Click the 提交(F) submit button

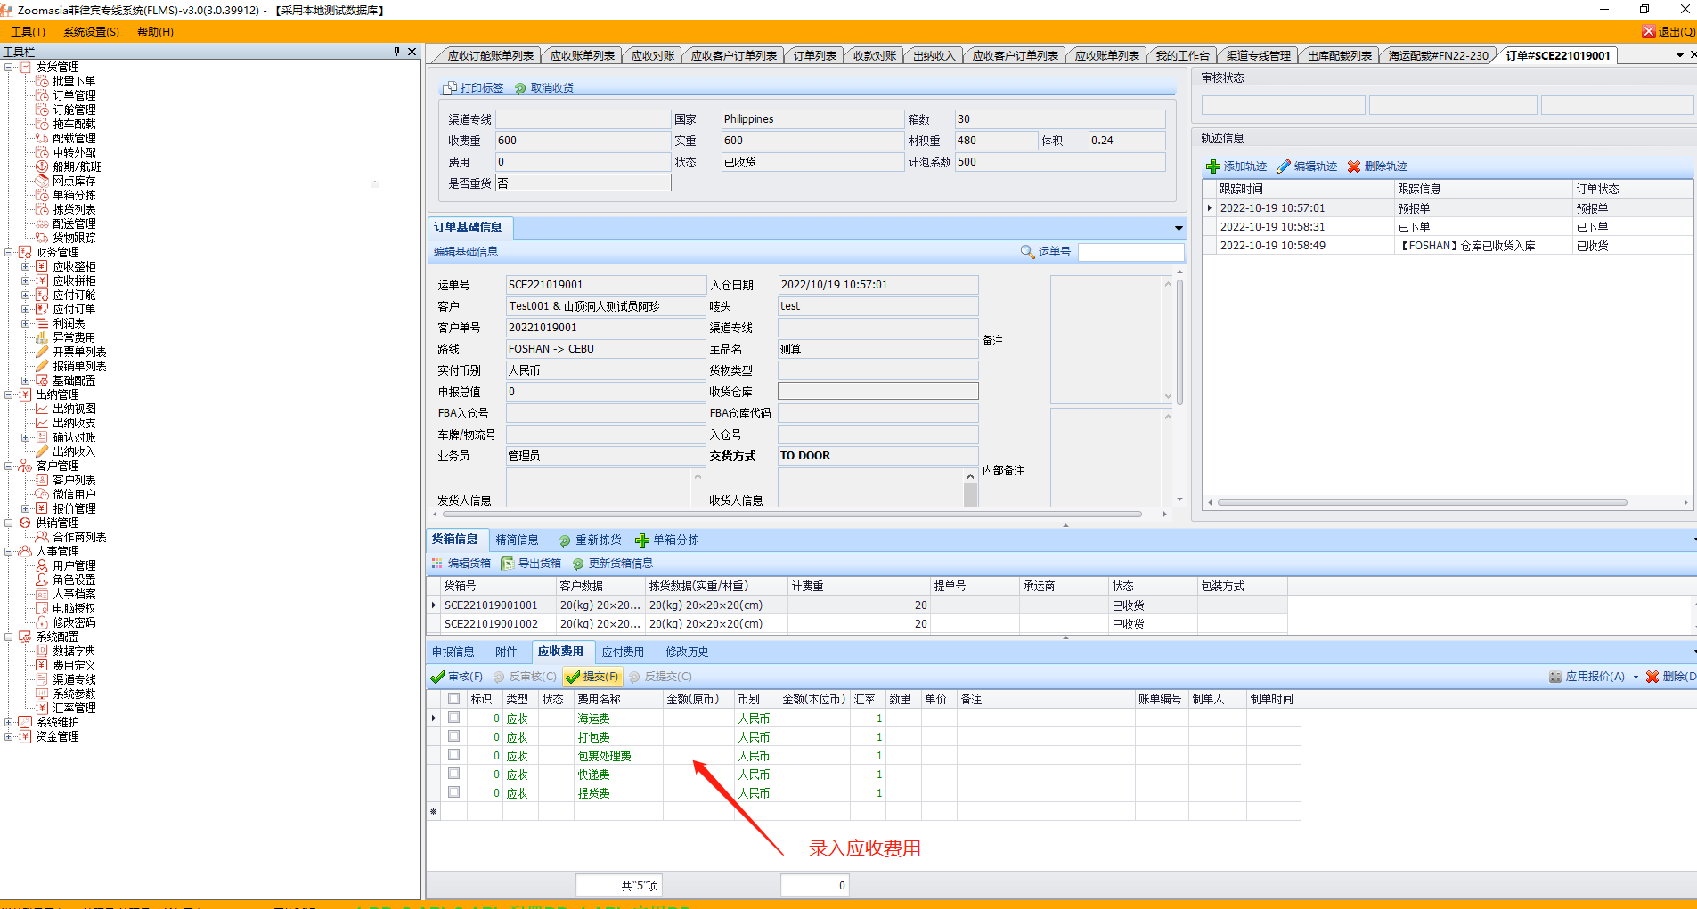(592, 677)
